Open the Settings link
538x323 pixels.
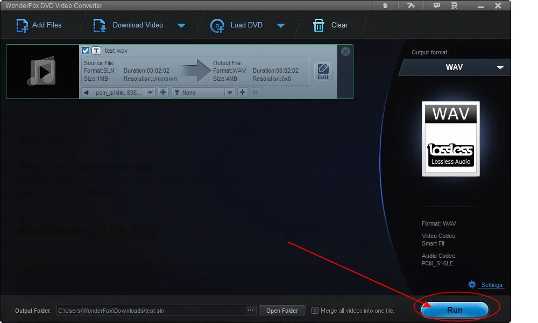pyautogui.click(x=491, y=285)
